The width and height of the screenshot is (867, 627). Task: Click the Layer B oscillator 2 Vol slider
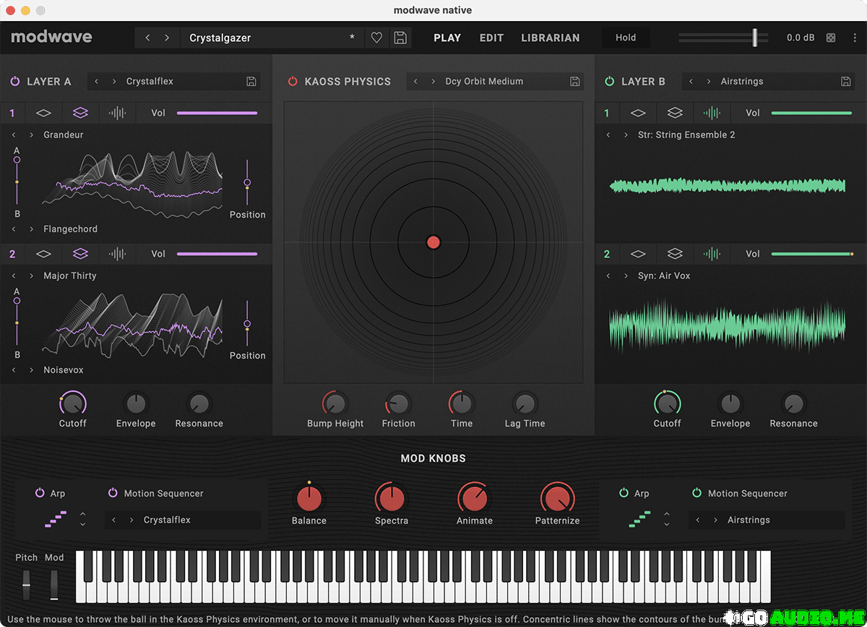(x=812, y=254)
